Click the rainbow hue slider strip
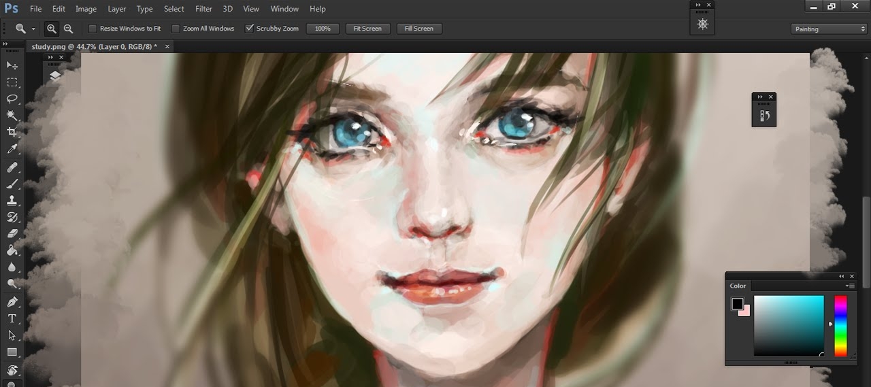 click(840, 326)
